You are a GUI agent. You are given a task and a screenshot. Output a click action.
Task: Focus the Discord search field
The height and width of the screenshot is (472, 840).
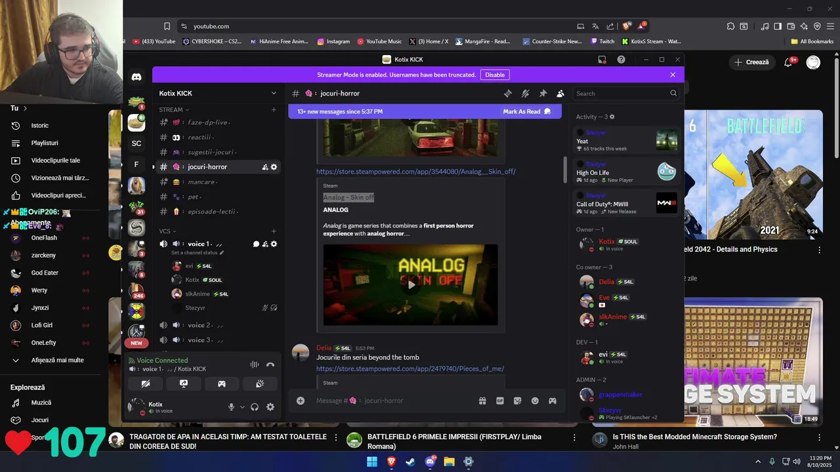625,94
